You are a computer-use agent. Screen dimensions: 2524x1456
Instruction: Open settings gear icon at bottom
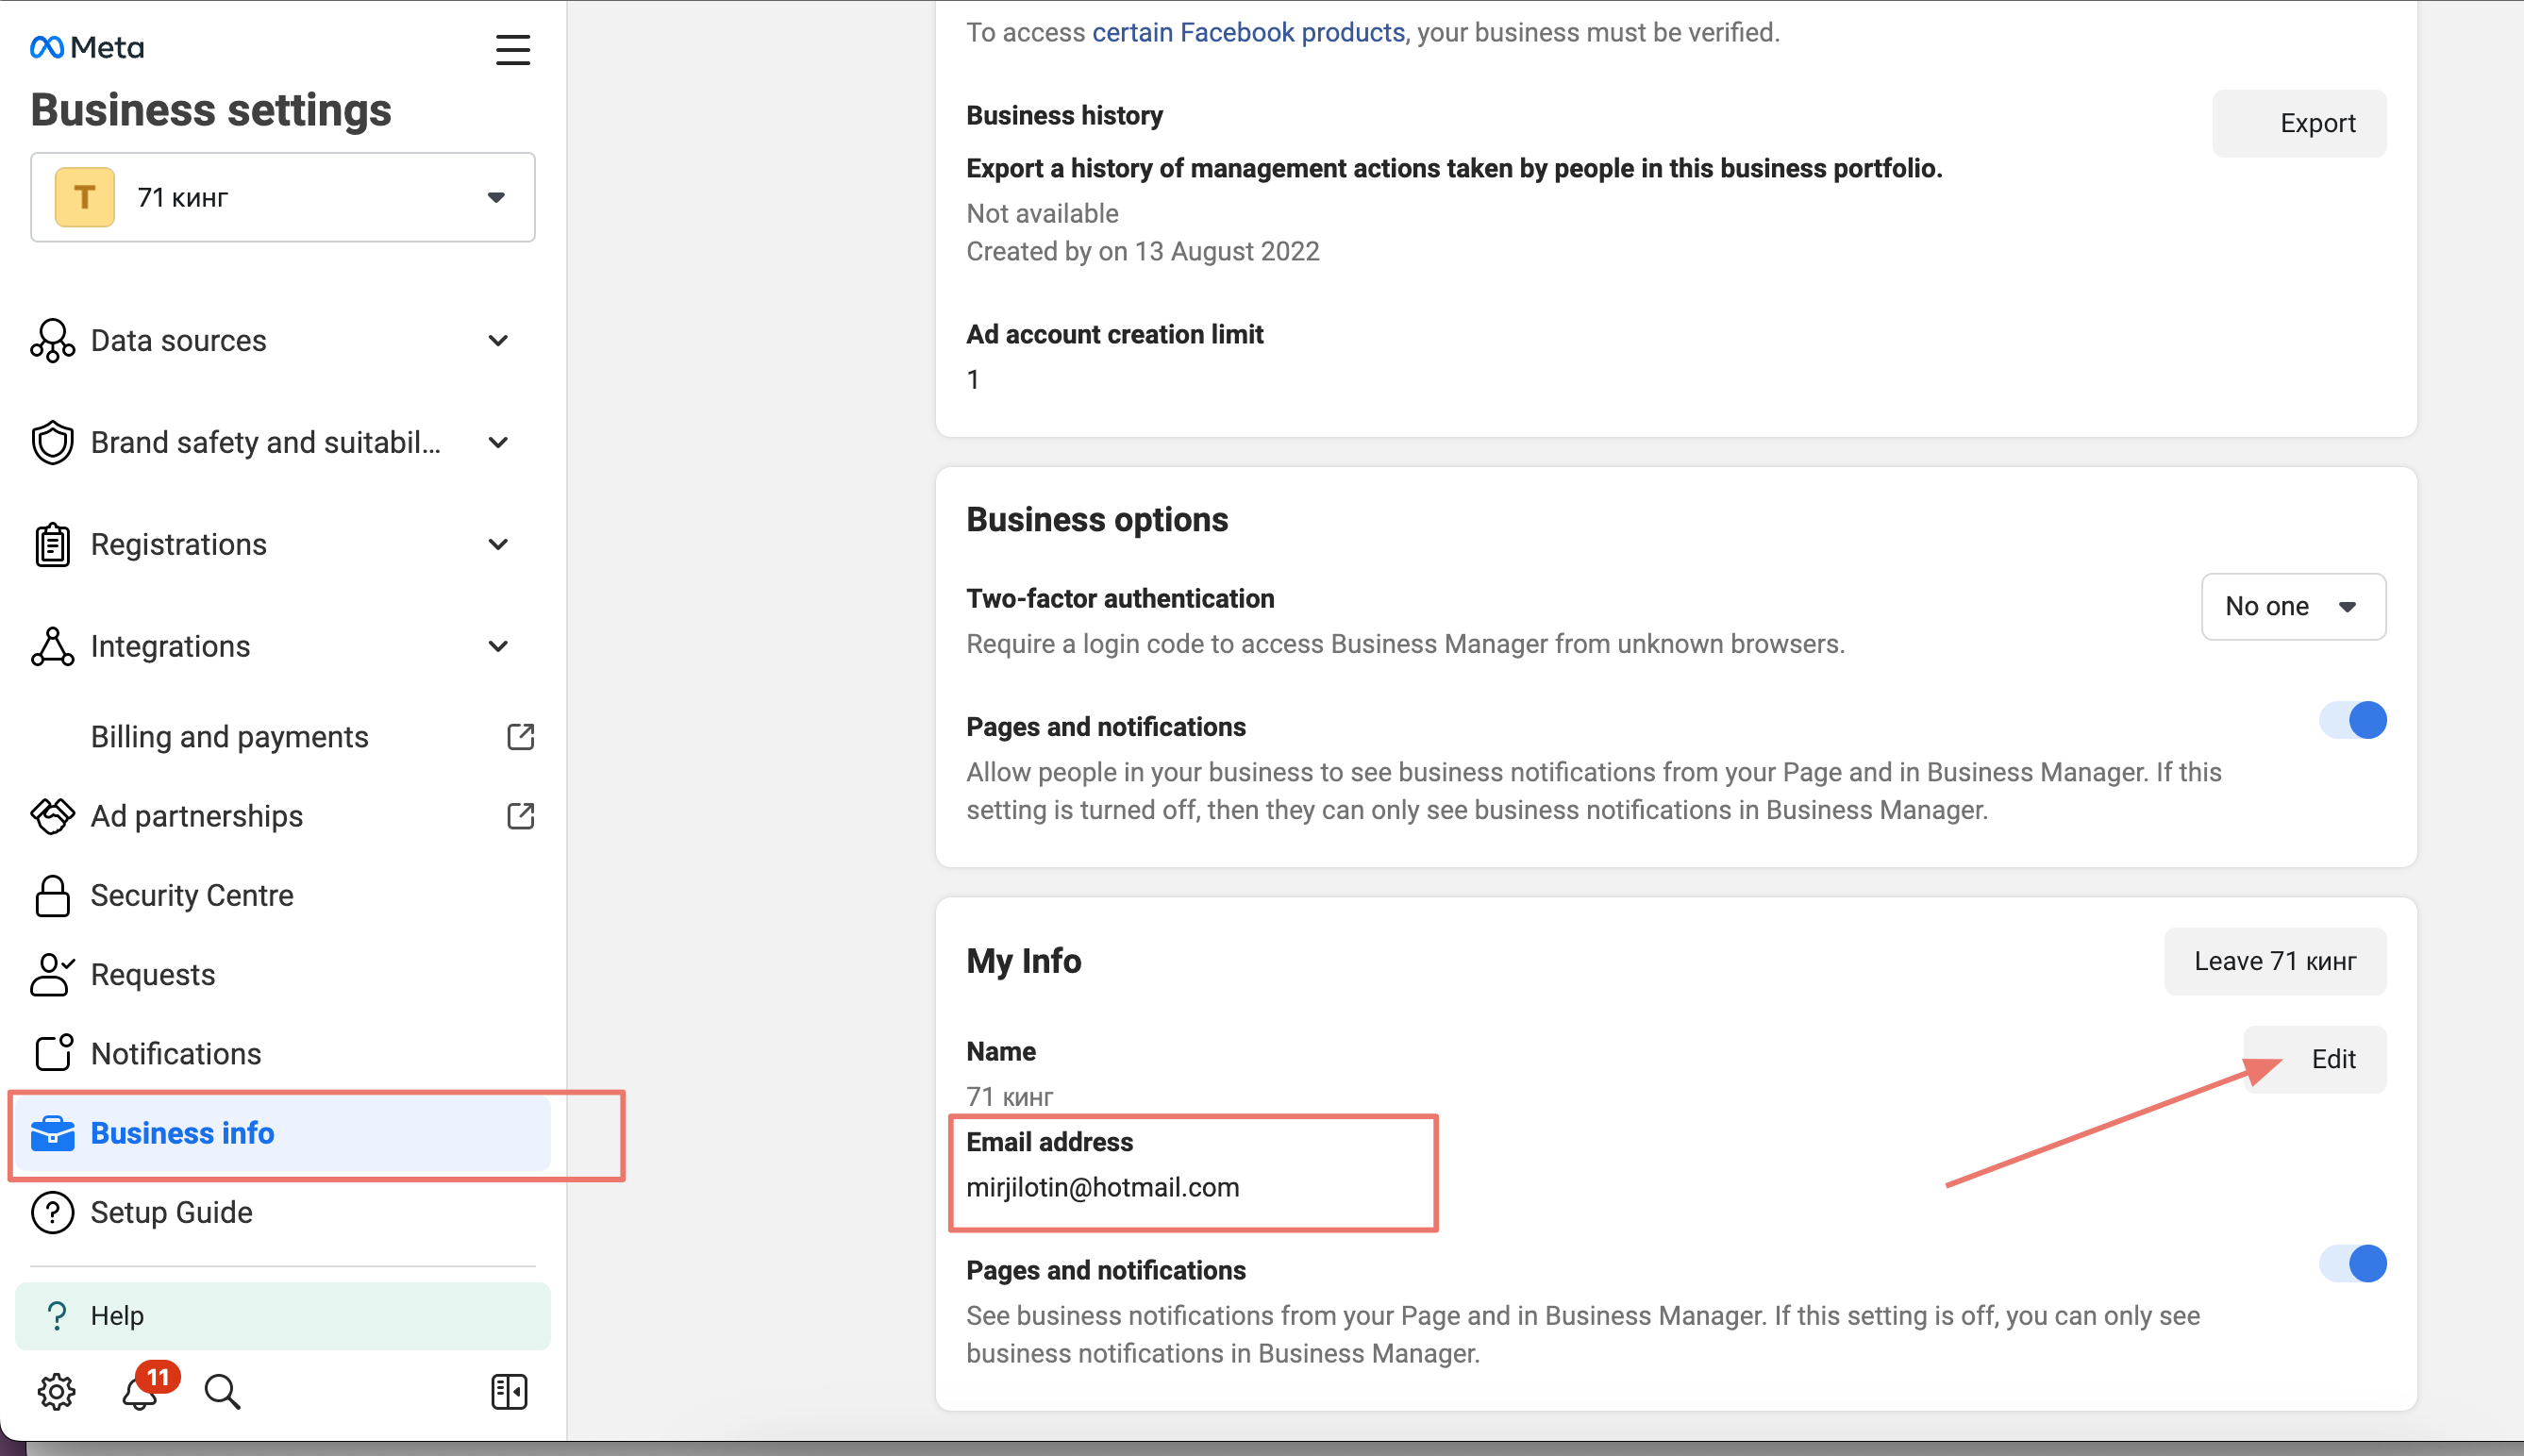56,1391
